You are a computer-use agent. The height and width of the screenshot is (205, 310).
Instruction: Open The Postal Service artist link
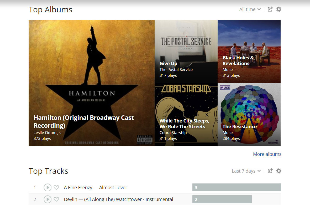tap(176, 70)
